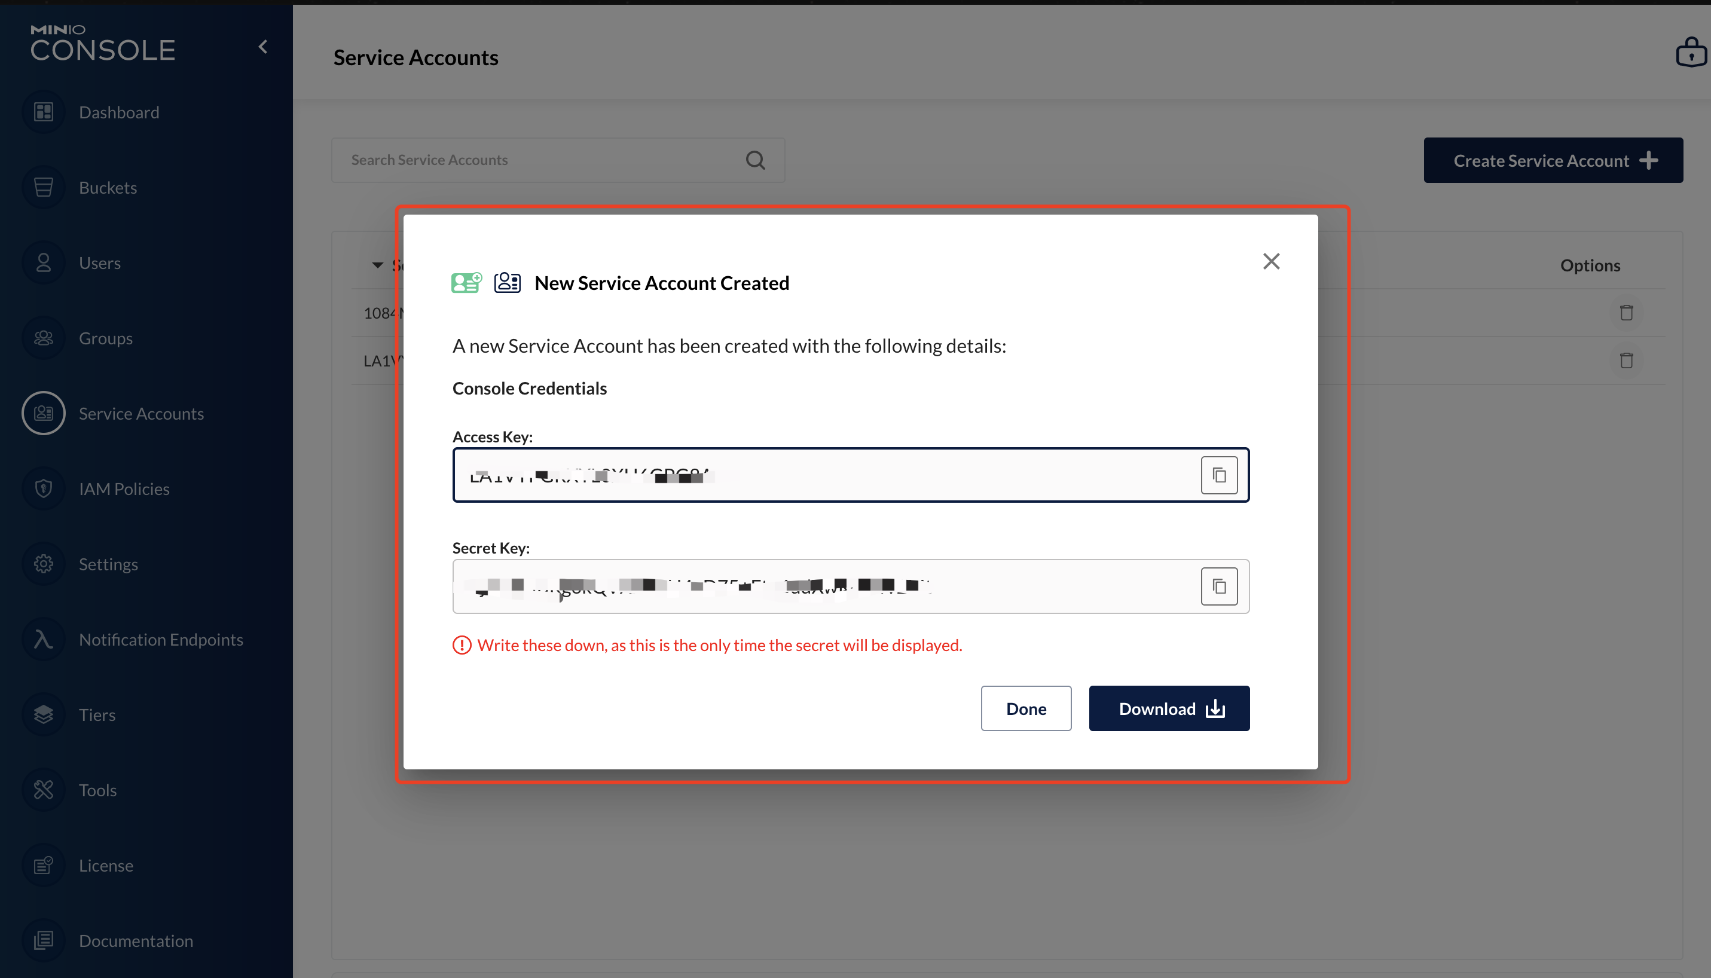Click the Create Service Account button

click(1553, 161)
